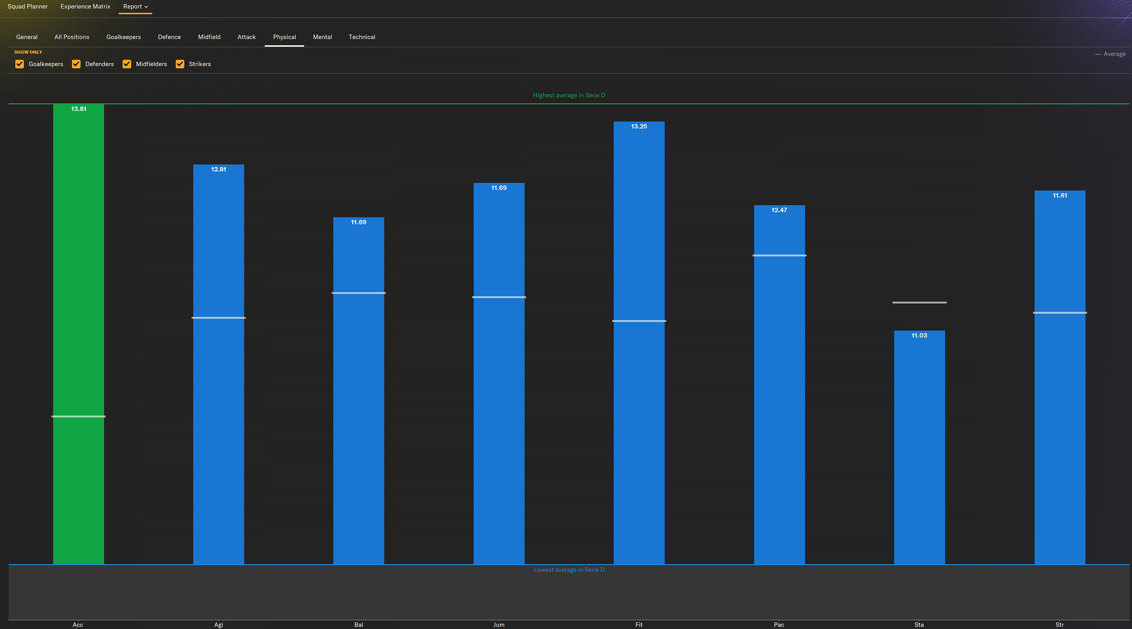Click the Physical tab in report view
This screenshot has height=629, width=1132.
283,36
